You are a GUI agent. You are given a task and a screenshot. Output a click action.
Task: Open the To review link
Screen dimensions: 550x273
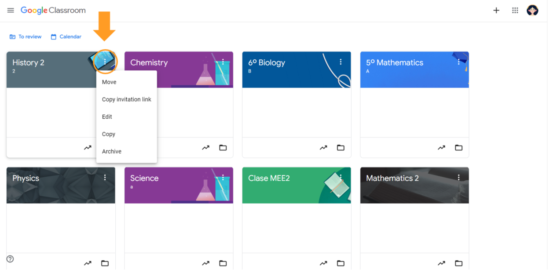coord(26,37)
